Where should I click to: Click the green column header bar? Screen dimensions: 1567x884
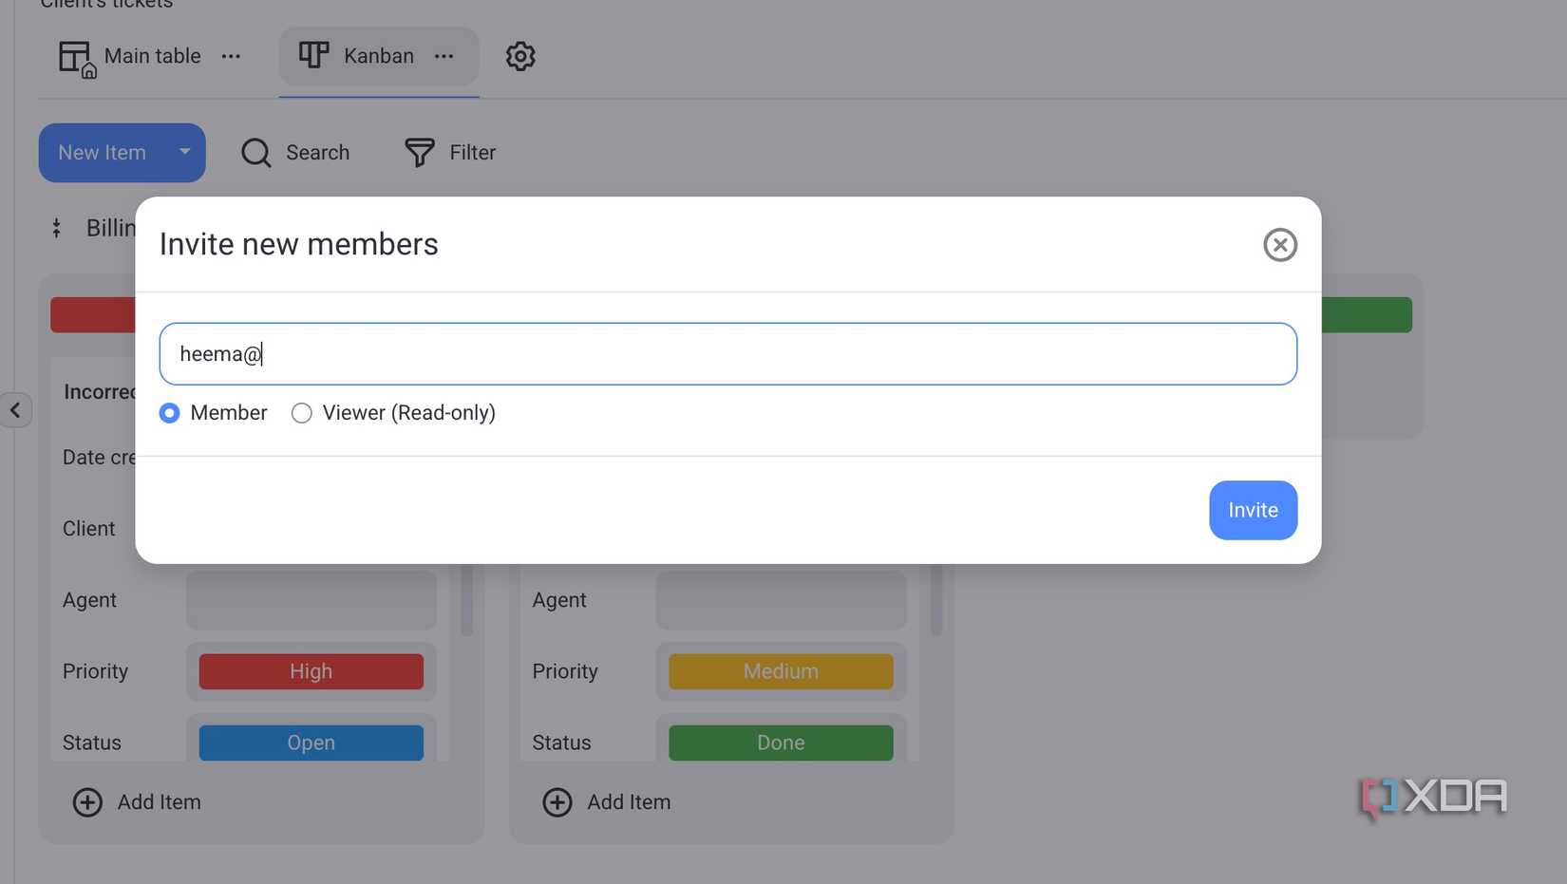pos(1367,314)
